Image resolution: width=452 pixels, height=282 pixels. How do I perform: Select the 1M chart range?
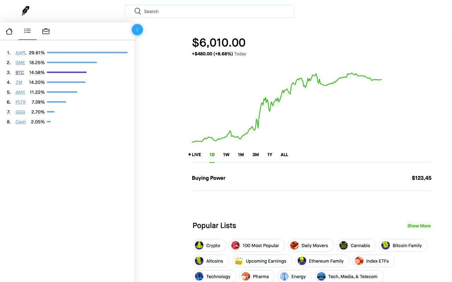(x=241, y=155)
